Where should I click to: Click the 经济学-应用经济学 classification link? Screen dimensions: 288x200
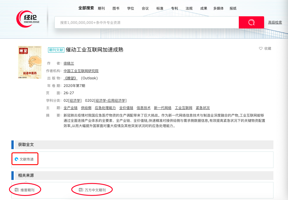tap(111, 101)
